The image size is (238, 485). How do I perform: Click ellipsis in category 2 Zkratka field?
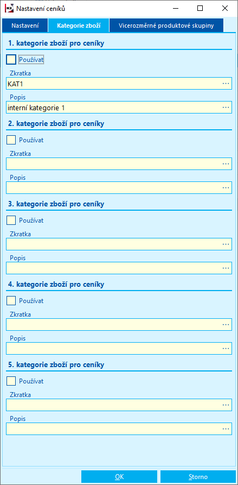226,163
